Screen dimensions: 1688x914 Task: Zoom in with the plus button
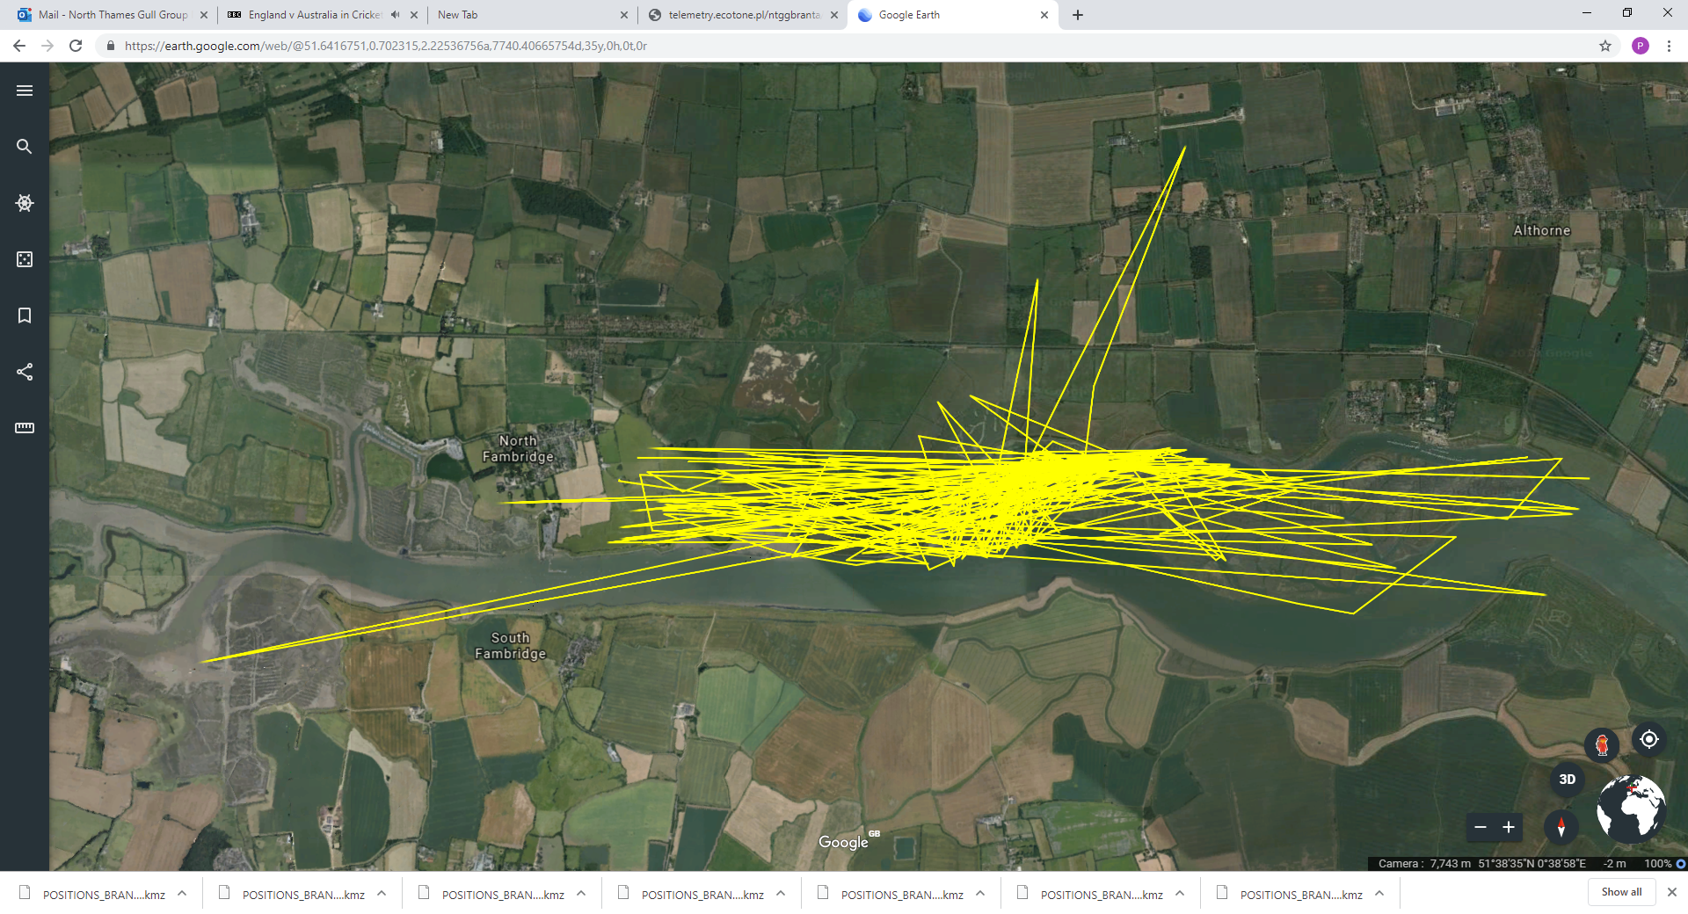pos(1509,827)
